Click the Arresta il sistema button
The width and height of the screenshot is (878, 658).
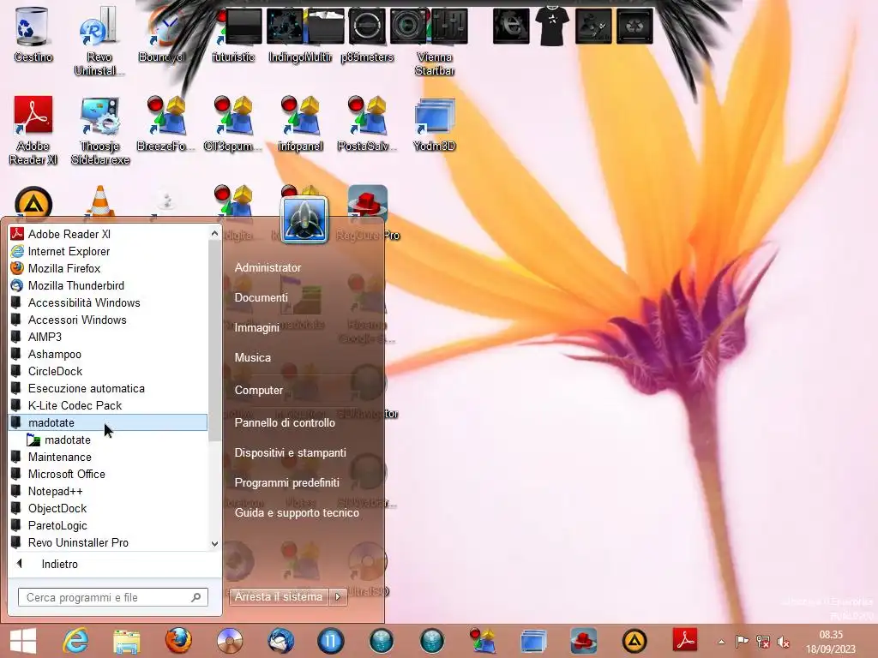[x=279, y=597]
